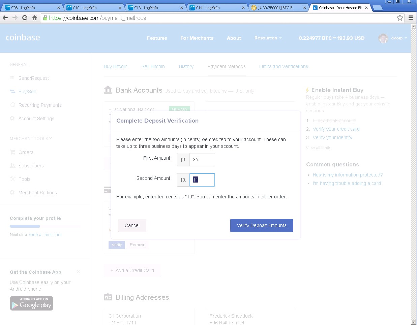Viewport: 417px width, 325px height.
Task: Select the Payment Methods tab
Action: 227,66
